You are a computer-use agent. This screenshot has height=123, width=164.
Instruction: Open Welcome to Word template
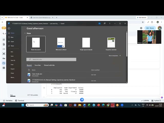point(61,44)
